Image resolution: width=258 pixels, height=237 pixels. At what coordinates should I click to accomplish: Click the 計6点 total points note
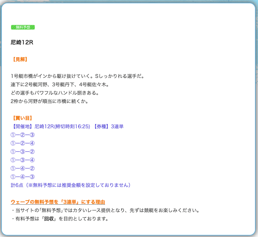pos(71,185)
